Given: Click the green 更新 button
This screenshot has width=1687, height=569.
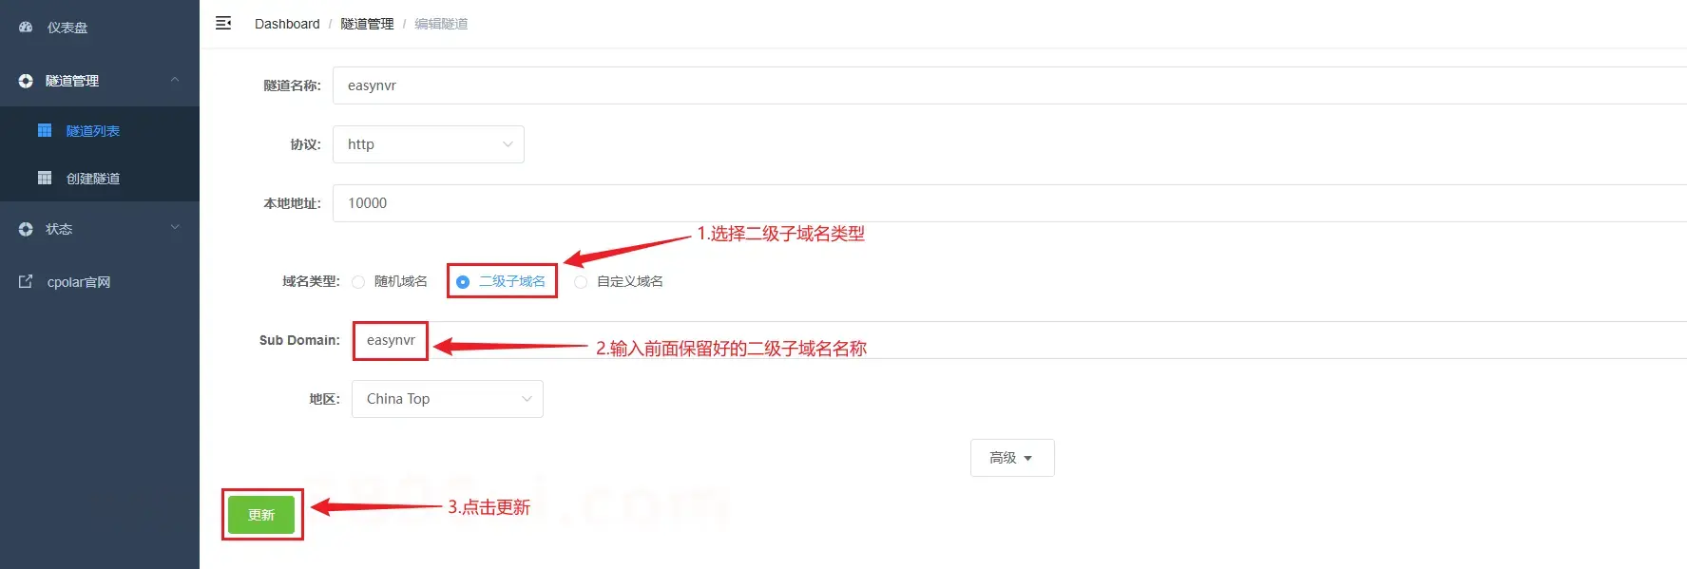Looking at the screenshot, I should point(261,515).
